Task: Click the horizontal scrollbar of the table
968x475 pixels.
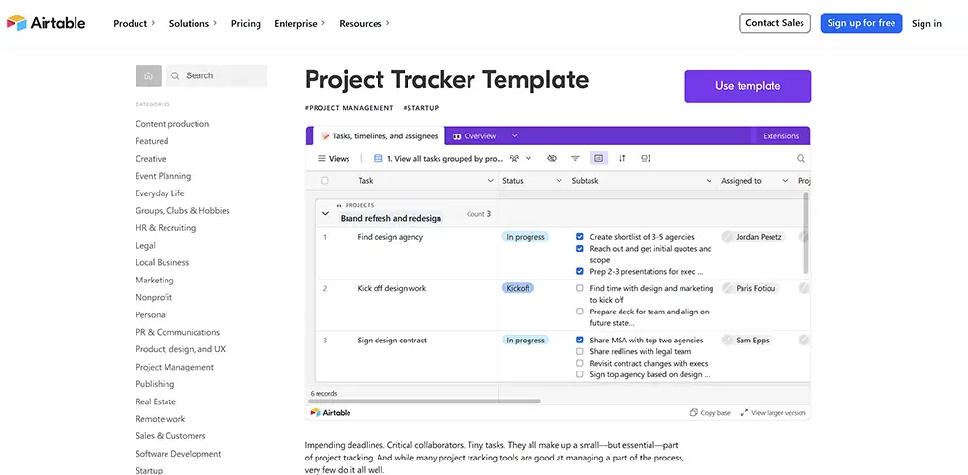Action: [424, 401]
